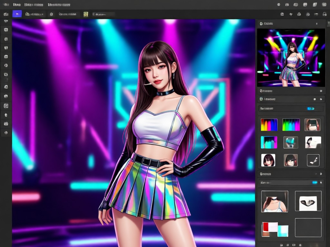Open the navigator preview of the neon stage dancer
This screenshot has height=247, width=330.
pos(291,58)
